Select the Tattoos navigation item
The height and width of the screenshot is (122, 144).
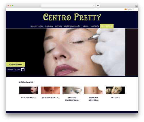click(58, 26)
